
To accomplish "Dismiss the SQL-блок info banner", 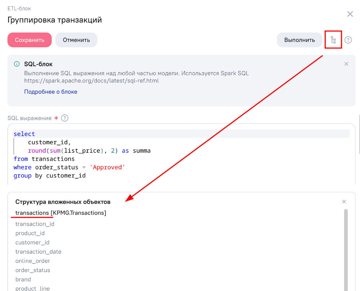I will [x=346, y=64].
